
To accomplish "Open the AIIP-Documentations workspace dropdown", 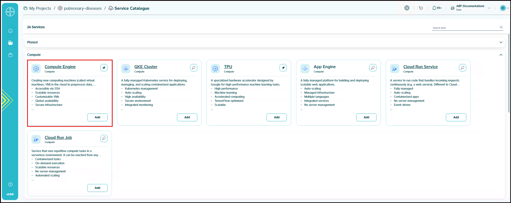I will click(489, 8).
